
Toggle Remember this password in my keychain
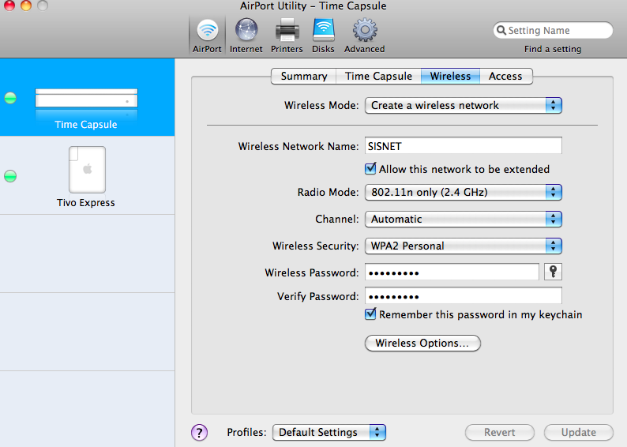pyautogui.click(x=370, y=314)
